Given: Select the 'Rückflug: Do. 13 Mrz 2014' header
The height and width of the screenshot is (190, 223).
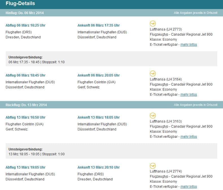Looking at the screenshot, I should pyautogui.click(x=26, y=105).
